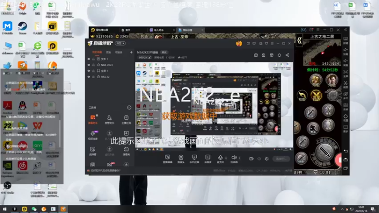Click the notification bell icon
The image size is (379, 213).
[279, 55]
